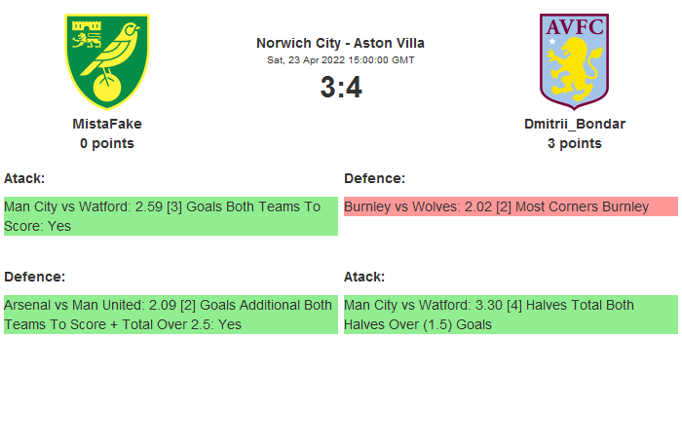
Task: Click Dmitrii_Bondar's Defence heading
Action: coord(374,178)
